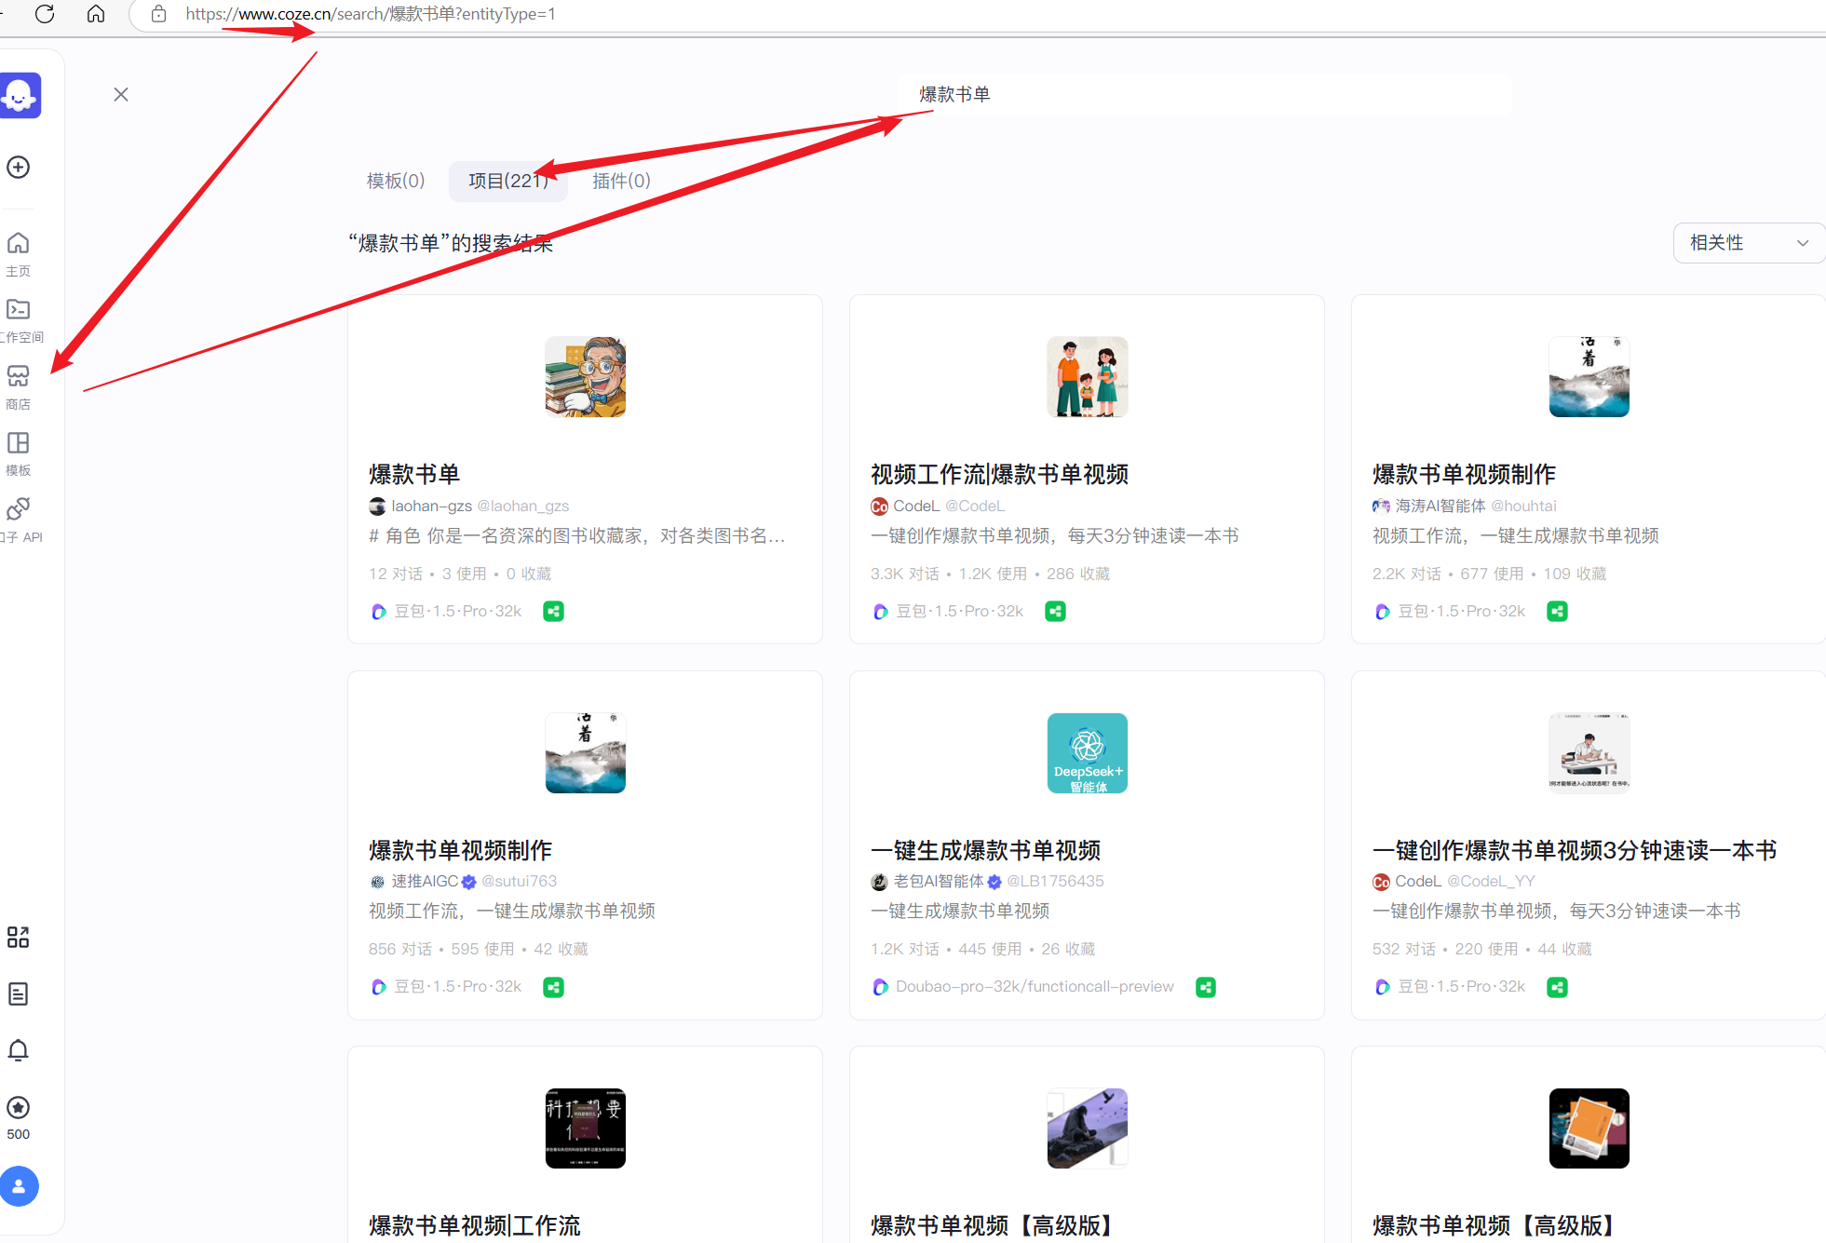Viewport: 1826px width, 1243px height.
Task: Open the 主页 home icon
Action: 19,244
